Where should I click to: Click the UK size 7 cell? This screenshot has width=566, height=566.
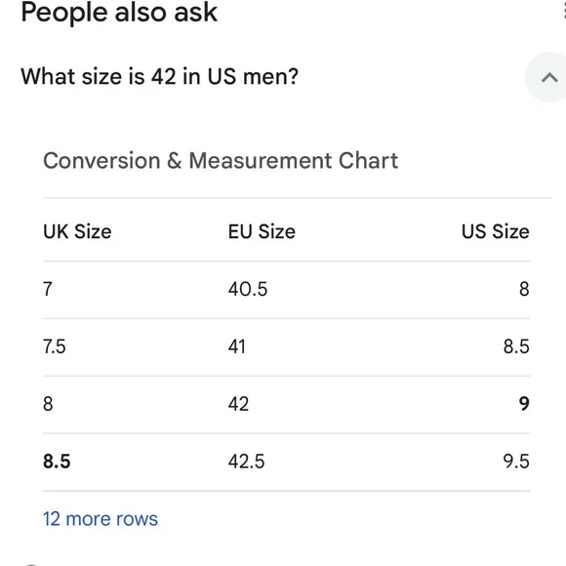(x=48, y=289)
